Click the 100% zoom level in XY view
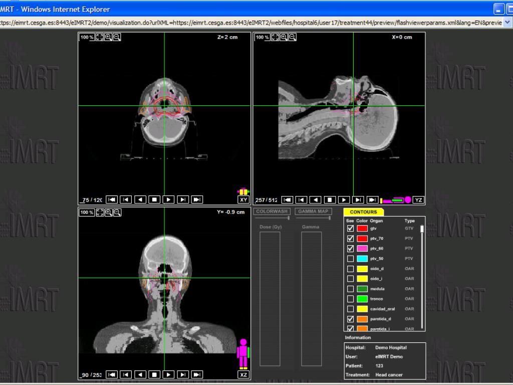 coord(87,37)
